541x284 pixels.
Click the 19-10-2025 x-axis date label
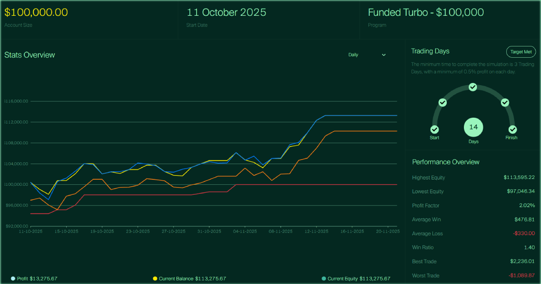pyautogui.click(x=102, y=231)
